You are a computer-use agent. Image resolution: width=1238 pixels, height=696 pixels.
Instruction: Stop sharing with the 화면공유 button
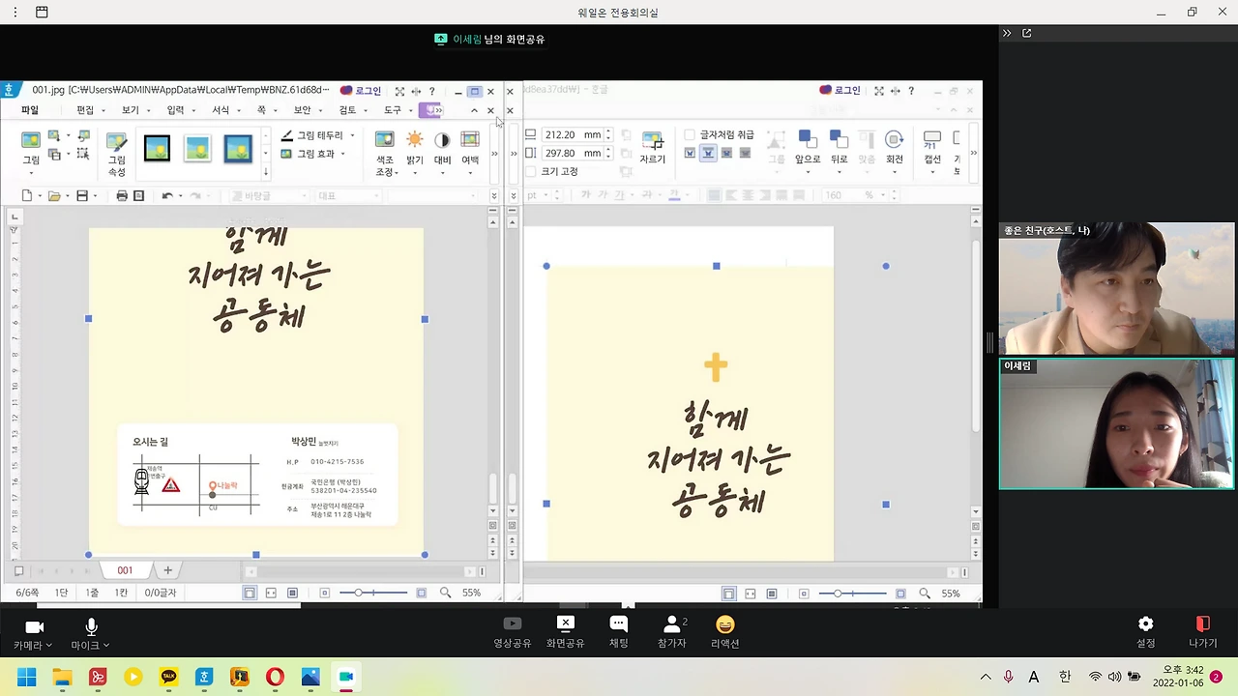[x=566, y=632]
